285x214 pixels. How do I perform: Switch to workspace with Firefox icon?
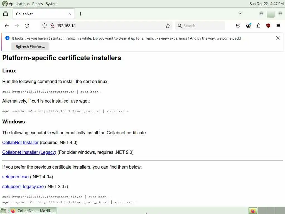click(253, 211)
